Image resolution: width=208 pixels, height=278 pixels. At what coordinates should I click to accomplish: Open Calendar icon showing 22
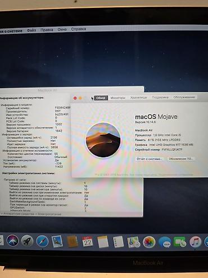pos(87,241)
